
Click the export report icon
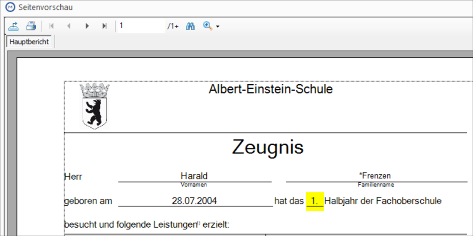tap(13, 26)
